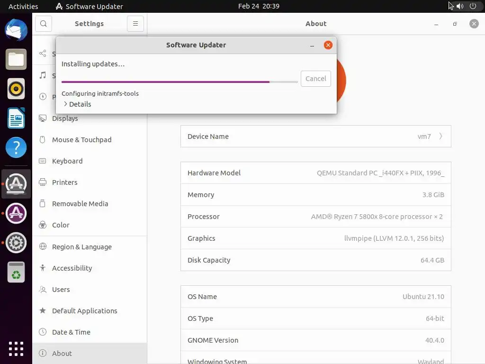Cancel the update installation

pos(316,79)
